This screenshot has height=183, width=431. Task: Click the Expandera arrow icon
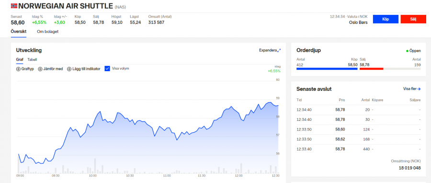[x=279, y=50]
